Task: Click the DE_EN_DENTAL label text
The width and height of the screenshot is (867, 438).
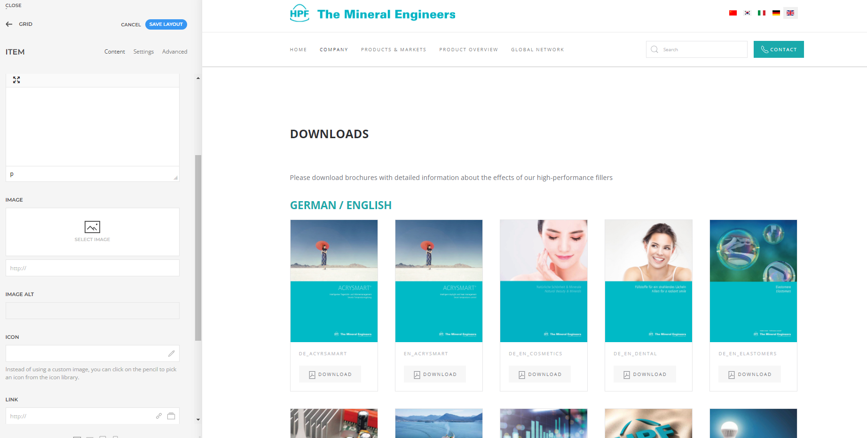Action: [635, 354]
